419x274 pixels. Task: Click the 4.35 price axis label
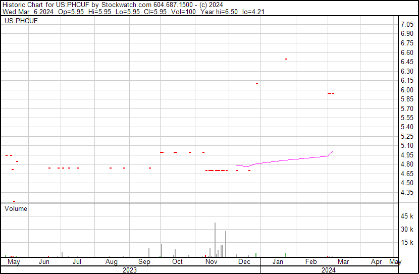click(x=407, y=192)
